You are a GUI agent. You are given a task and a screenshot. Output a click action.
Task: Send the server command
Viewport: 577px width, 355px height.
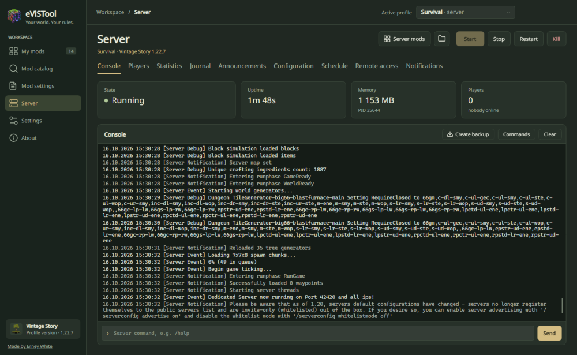(549, 333)
